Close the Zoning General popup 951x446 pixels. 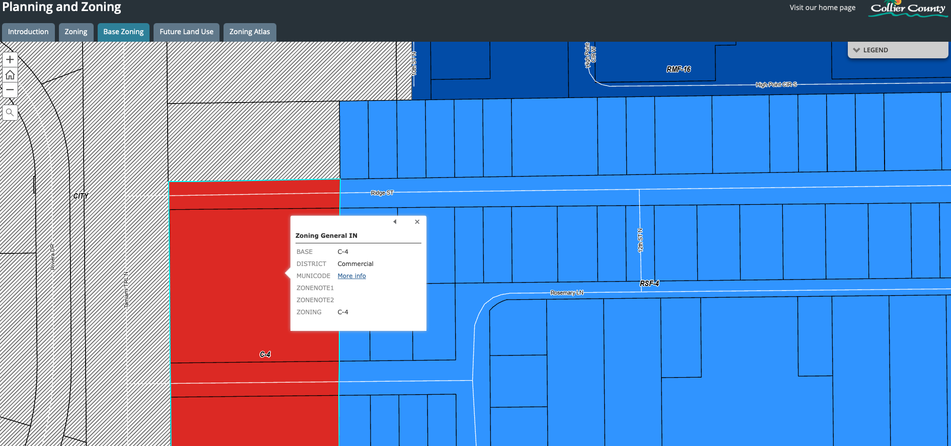(417, 222)
